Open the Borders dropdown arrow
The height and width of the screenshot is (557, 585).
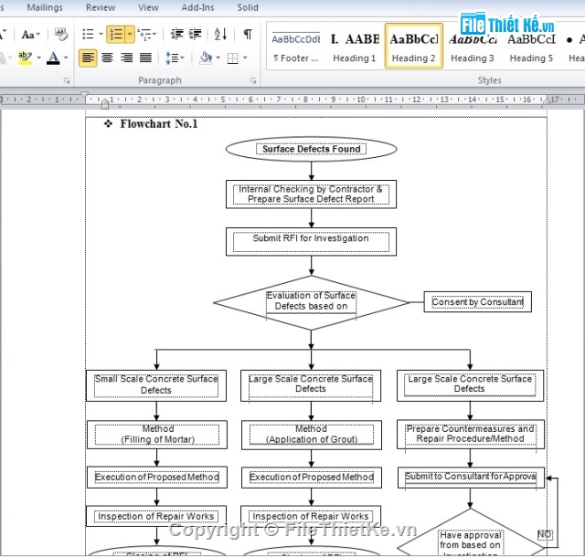point(245,58)
